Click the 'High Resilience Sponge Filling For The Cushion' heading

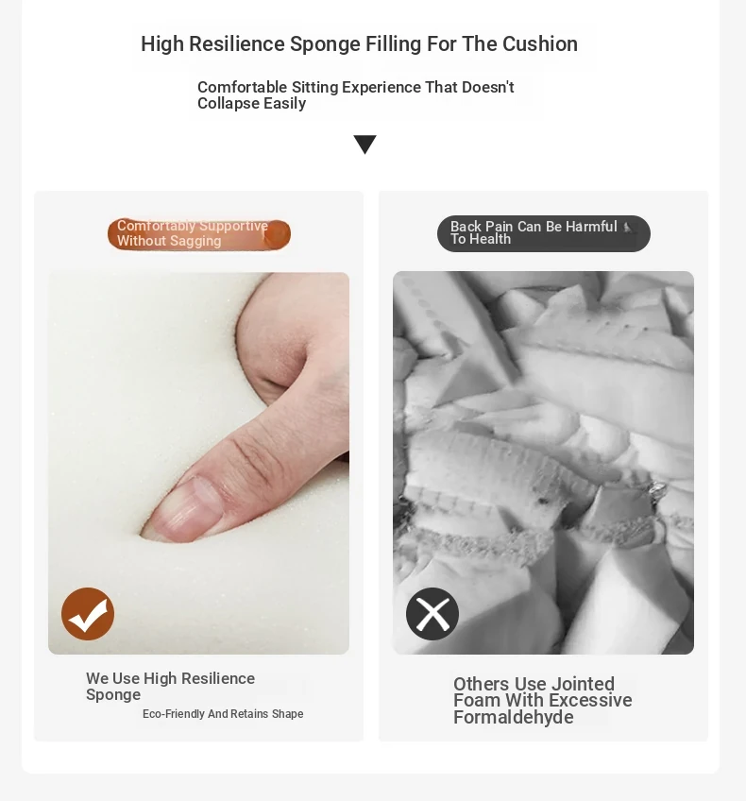coord(359,44)
